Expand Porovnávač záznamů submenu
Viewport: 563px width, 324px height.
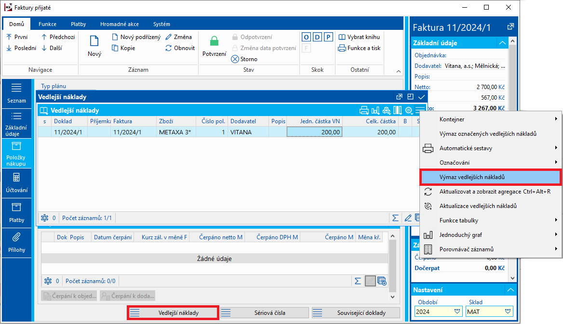coord(491,249)
